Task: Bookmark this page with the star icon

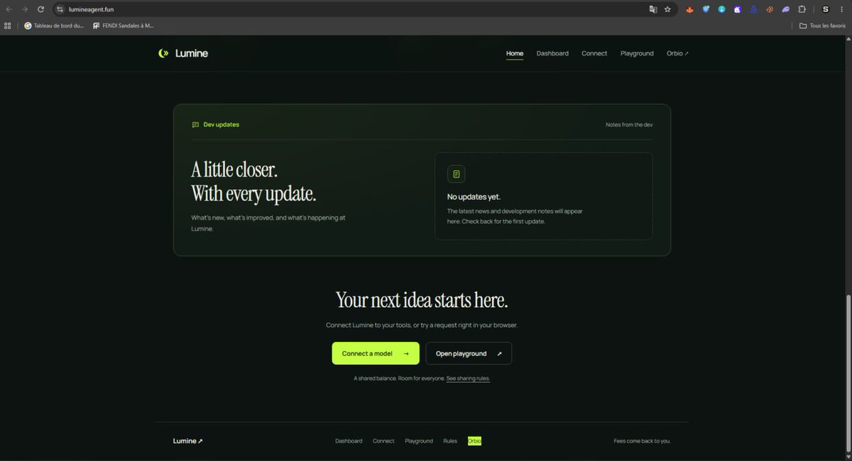Action: 667,9
